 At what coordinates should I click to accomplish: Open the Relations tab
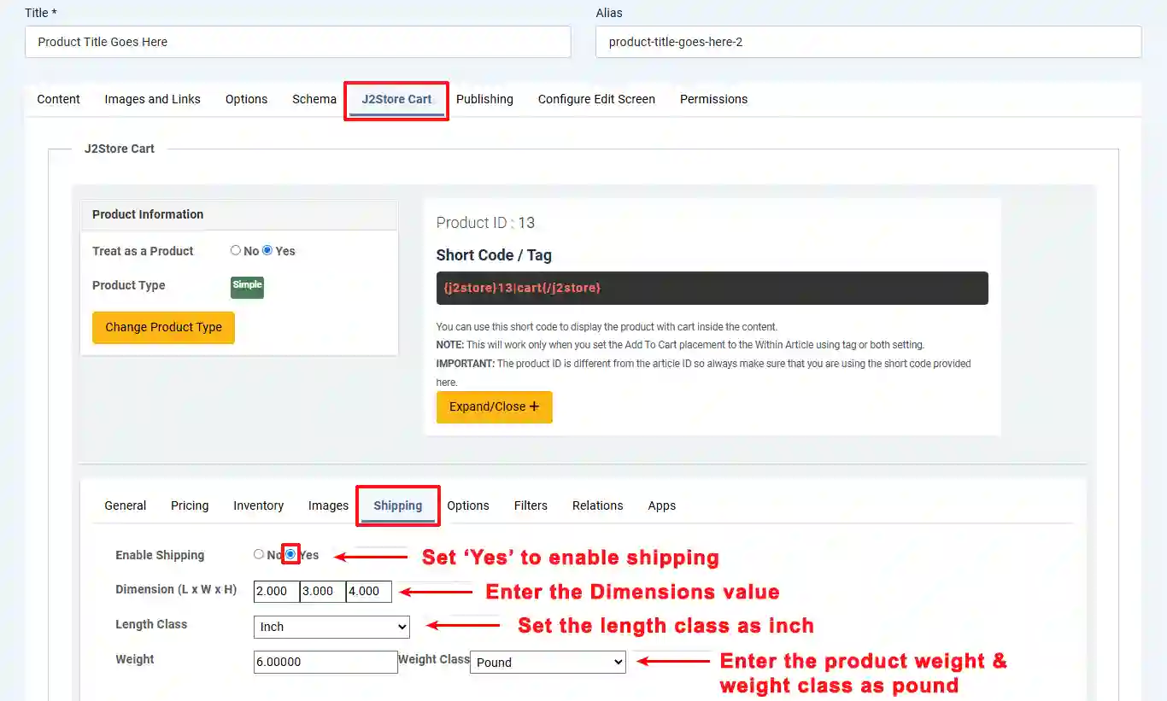pos(598,505)
